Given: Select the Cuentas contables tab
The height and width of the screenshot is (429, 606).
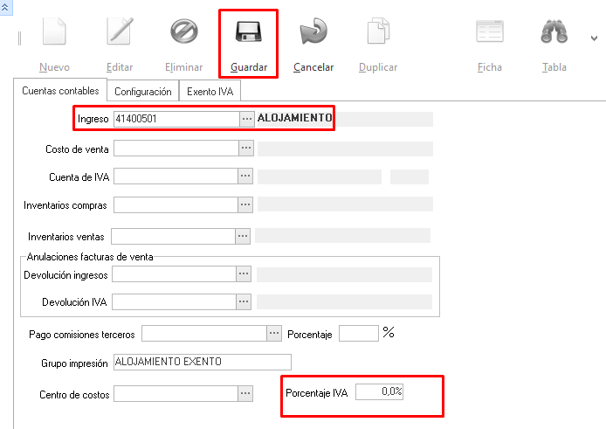Looking at the screenshot, I should (x=60, y=91).
